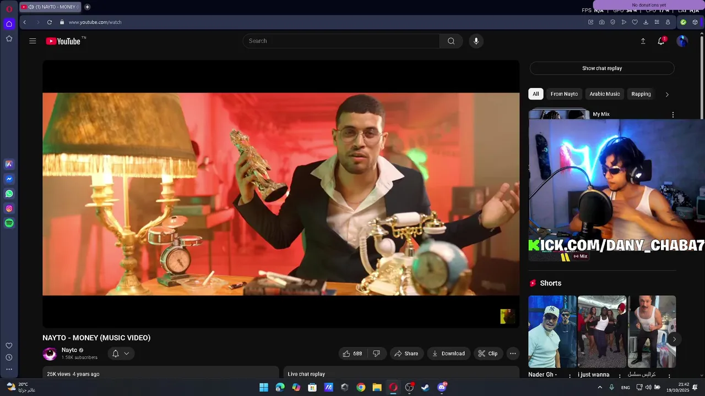The image size is (705, 396).
Task: Select the All filter chip
Action: tap(535, 94)
